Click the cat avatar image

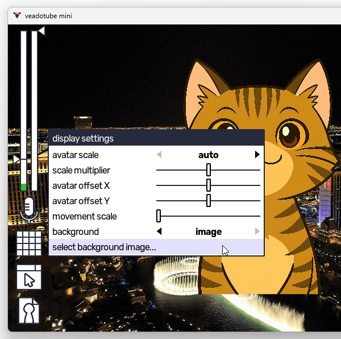pos(260,176)
